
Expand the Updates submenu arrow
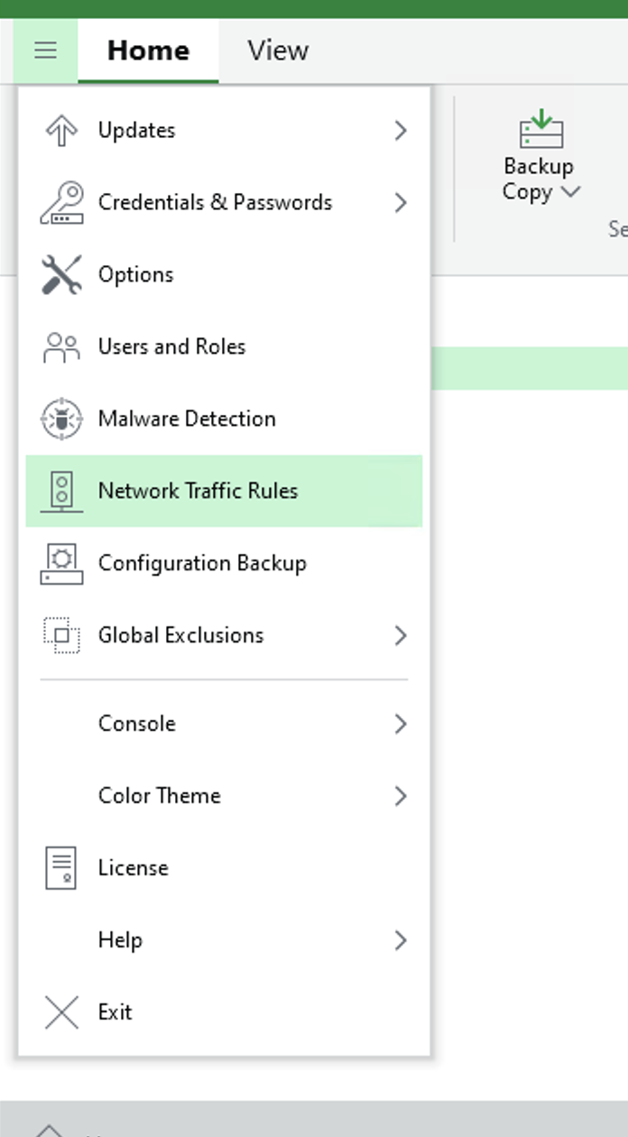click(401, 130)
